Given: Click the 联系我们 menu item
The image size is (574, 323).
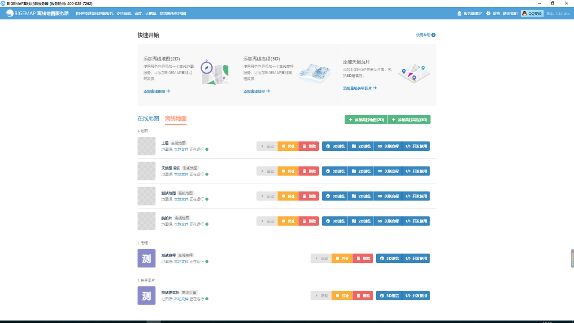Looking at the screenshot, I should coord(511,13).
